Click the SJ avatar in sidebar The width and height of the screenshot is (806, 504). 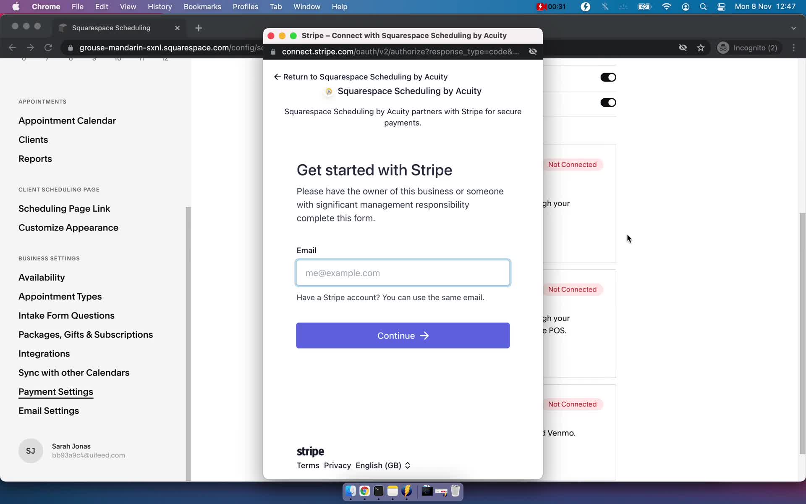click(x=31, y=451)
